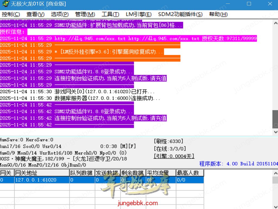Open the SDM2功能插件(S) menu
This screenshot has height=209, width=278.
(180, 14)
